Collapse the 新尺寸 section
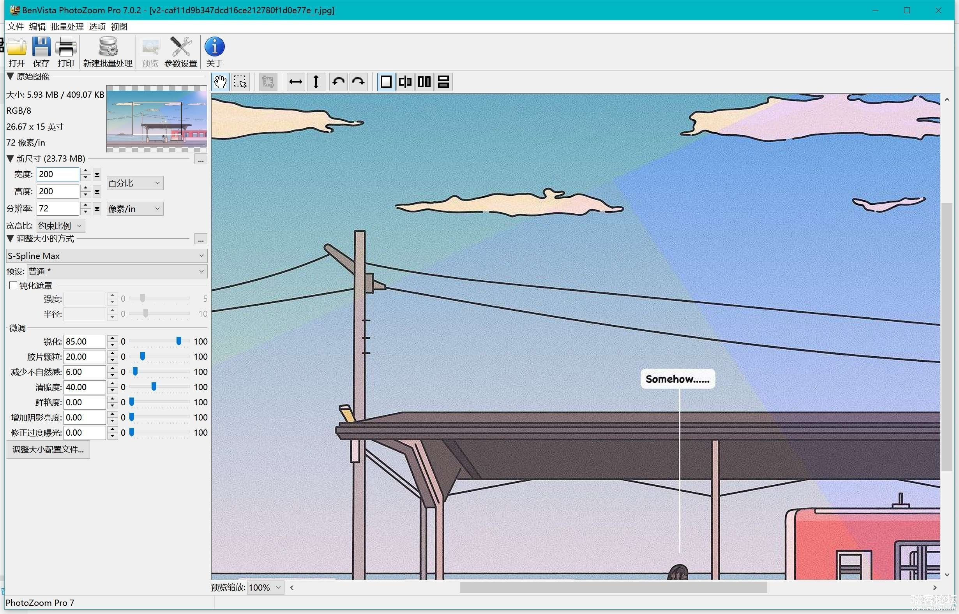This screenshot has width=959, height=614. tap(11, 158)
